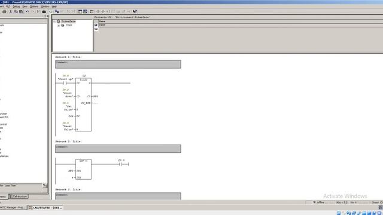Screen dimensions: 383x215
Task: Open the Options menu
Action: (x=34, y=7)
